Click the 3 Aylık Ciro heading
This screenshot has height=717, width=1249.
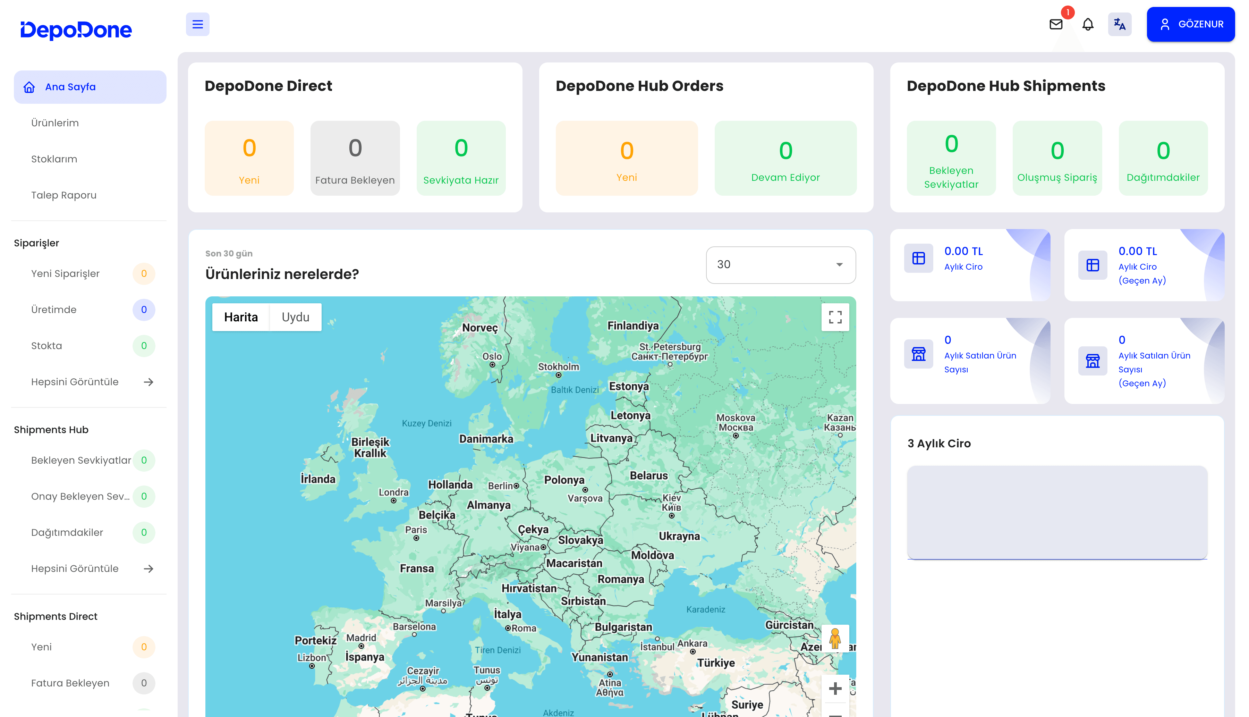939,444
